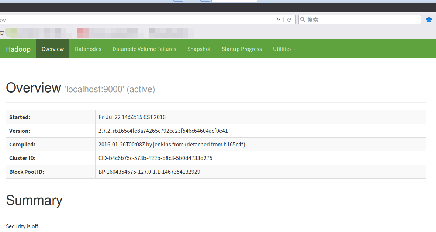Open the URL history dropdown arrow
Viewport: 436px width, 232px height.
[278, 20]
